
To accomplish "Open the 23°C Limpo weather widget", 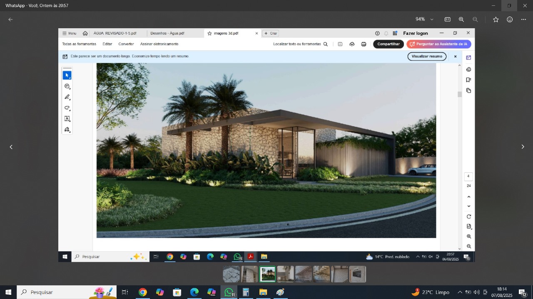I will tap(431, 292).
